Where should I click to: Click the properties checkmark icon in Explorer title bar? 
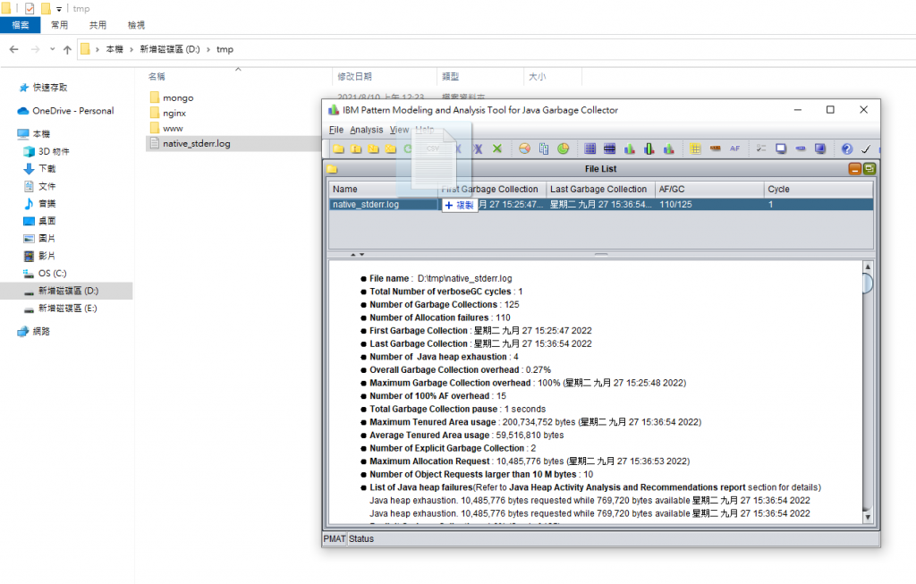[x=30, y=8]
